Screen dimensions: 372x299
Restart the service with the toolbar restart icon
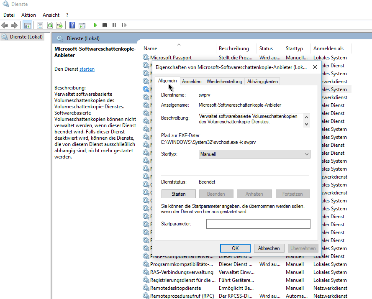[124, 25]
